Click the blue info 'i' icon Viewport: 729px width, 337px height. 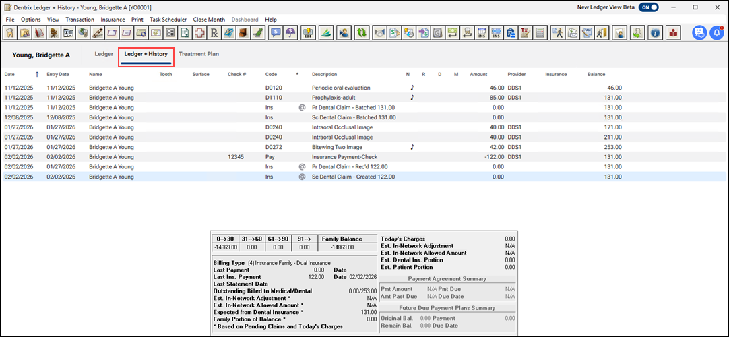[x=655, y=32]
